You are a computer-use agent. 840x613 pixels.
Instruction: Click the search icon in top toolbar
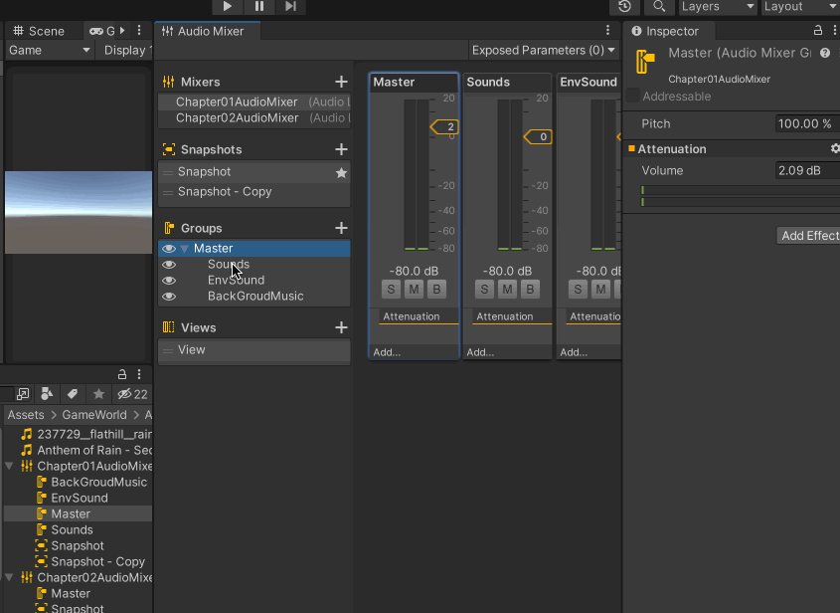[x=658, y=6]
